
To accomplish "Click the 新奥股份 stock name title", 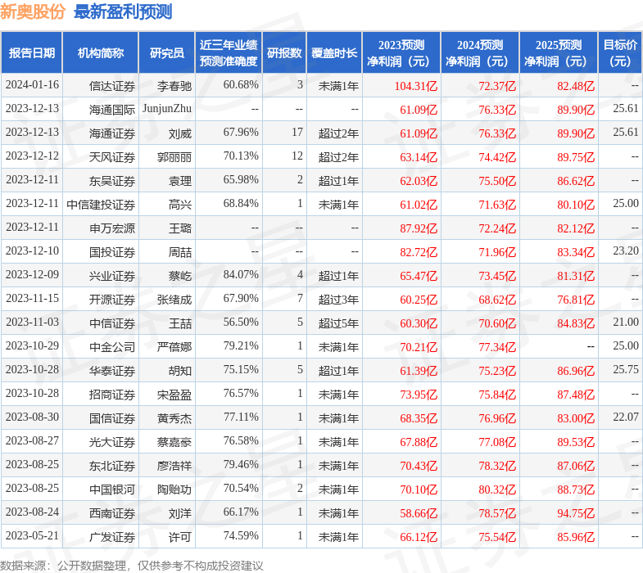I will click(x=33, y=11).
